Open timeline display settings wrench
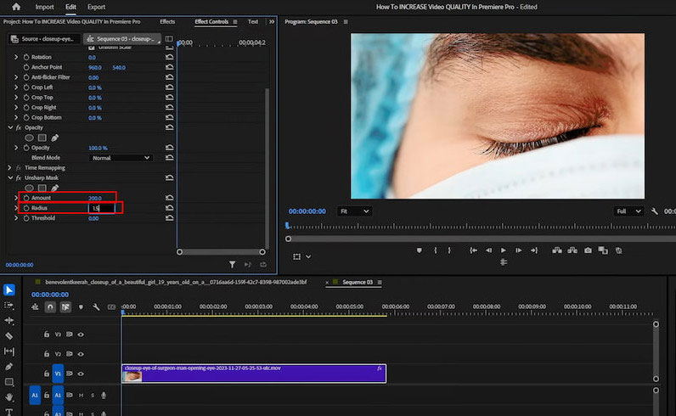The height and width of the screenshot is (416, 676). (96, 307)
